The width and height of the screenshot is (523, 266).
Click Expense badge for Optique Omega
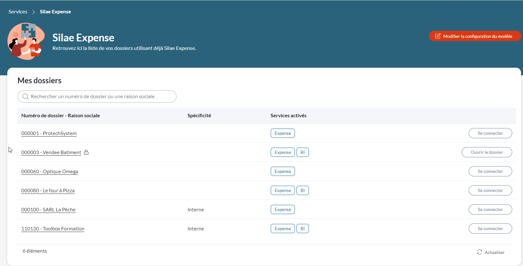(283, 171)
